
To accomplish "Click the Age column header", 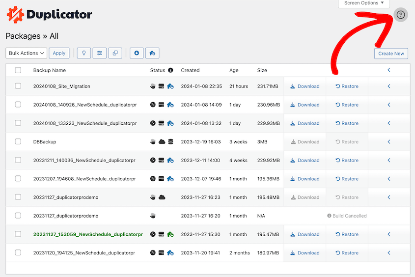I will point(234,70).
